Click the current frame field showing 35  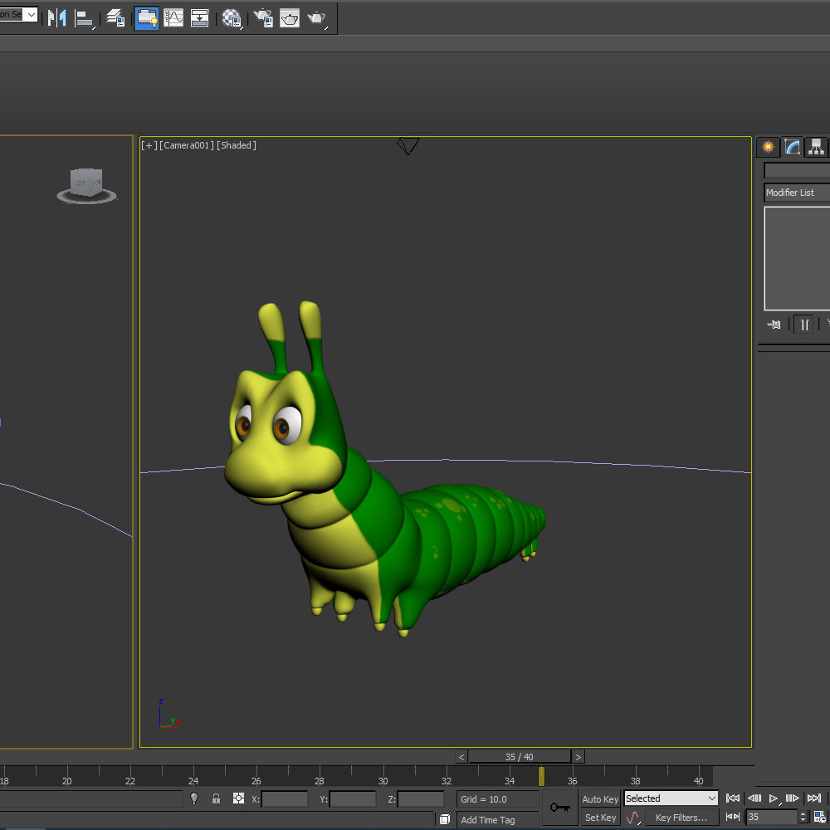772,817
